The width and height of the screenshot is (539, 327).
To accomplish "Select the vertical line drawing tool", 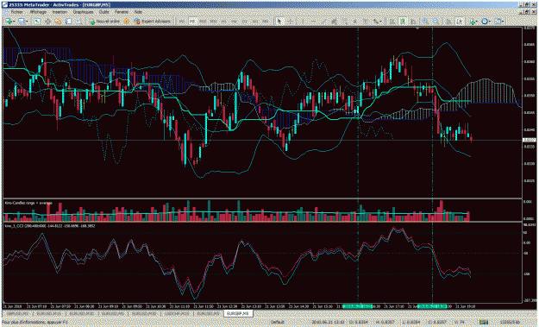I will [x=303, y=22].
